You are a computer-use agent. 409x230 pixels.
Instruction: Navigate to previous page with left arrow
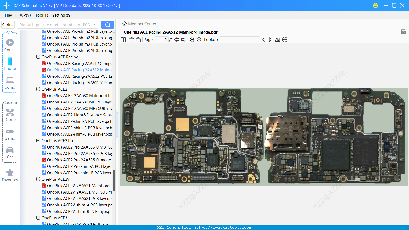176,39
